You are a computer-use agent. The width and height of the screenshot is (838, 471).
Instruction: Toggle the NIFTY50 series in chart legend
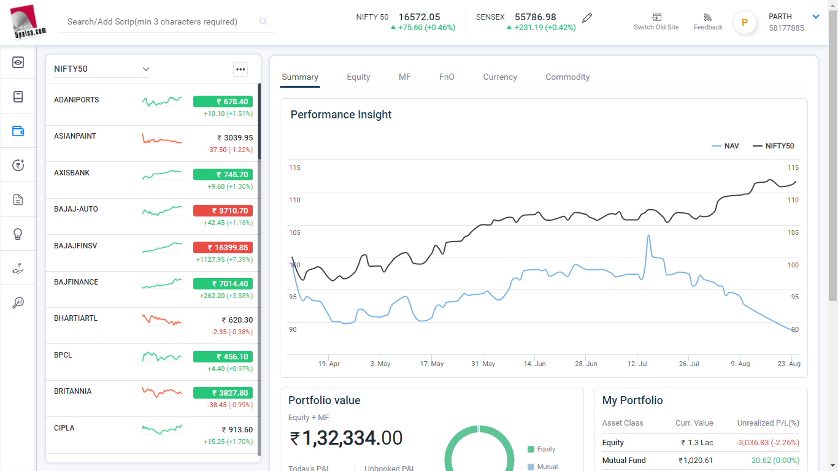773,146
